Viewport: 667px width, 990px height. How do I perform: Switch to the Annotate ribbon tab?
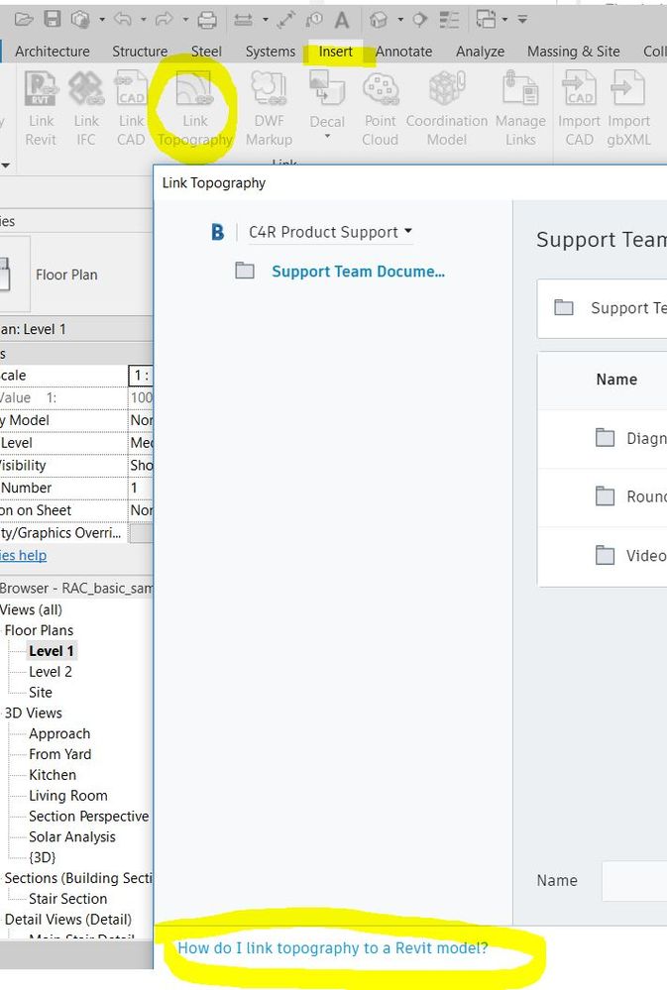(x=403, y=52)
